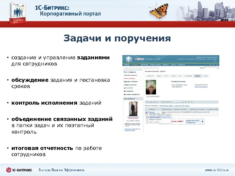Image resolution: width=235 pixels, height=176 pixels.
Task: Click the search go button beside Поиск field
Action: tap(218, 68)
